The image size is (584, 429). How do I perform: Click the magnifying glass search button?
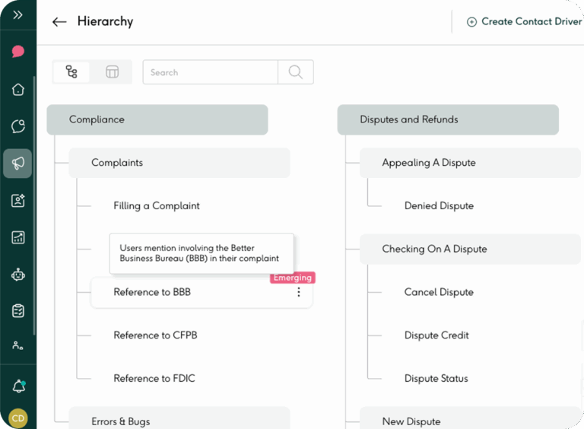(296, 72)
